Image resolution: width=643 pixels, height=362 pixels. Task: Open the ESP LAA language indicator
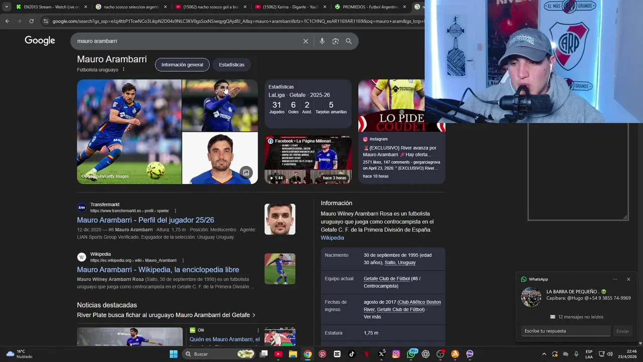click(589, 354)
